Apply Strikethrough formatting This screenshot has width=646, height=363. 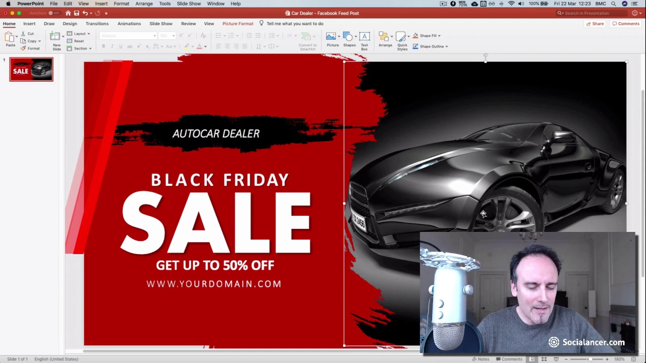point(130,46)
